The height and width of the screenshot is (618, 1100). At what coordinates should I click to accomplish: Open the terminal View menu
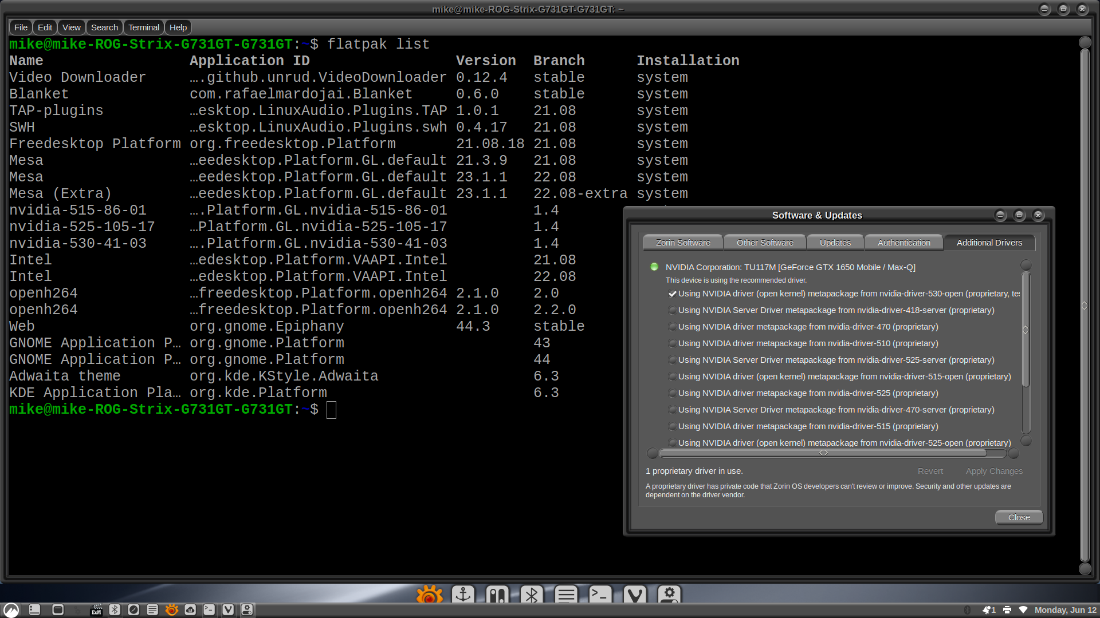72,27
